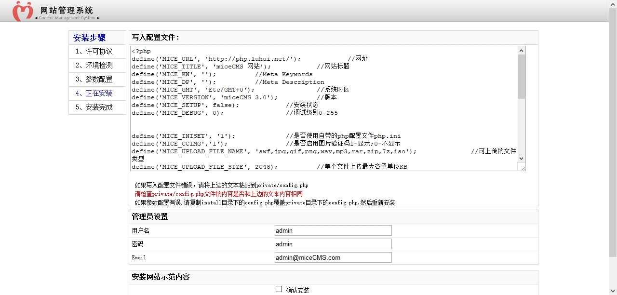Click the define('MICE_GMT' line

tap(241, 90)
